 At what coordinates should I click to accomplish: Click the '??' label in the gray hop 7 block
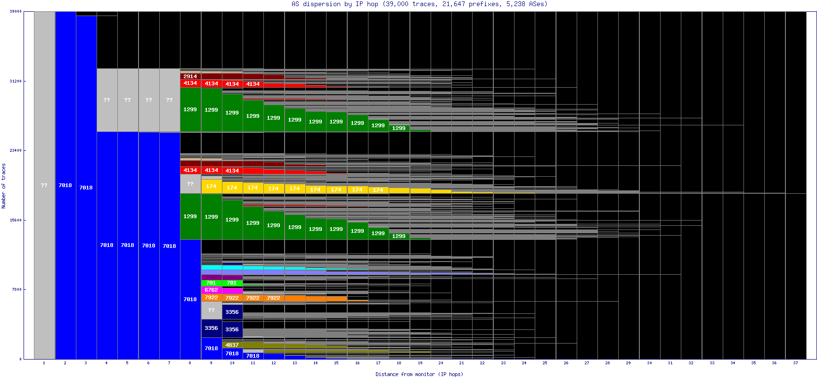coord(170,100)
